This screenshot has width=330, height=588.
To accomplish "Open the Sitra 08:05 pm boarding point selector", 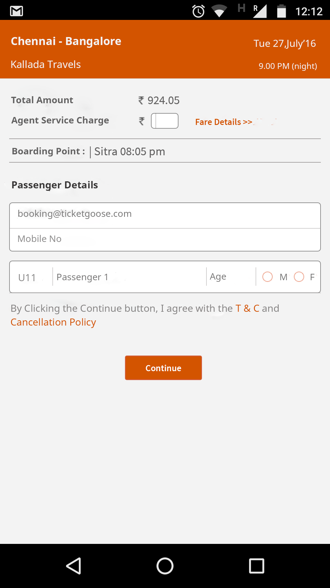I will [130, 152].
